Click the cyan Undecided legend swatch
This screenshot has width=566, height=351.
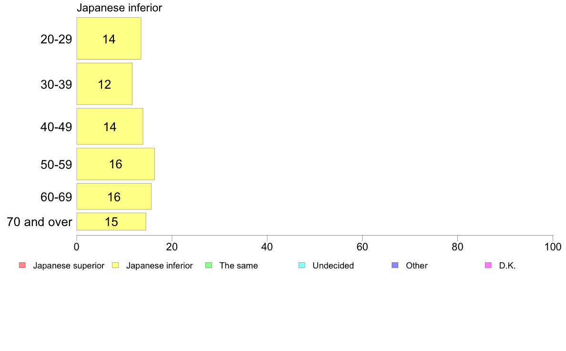pyautogui.click(x=302, y=265)
